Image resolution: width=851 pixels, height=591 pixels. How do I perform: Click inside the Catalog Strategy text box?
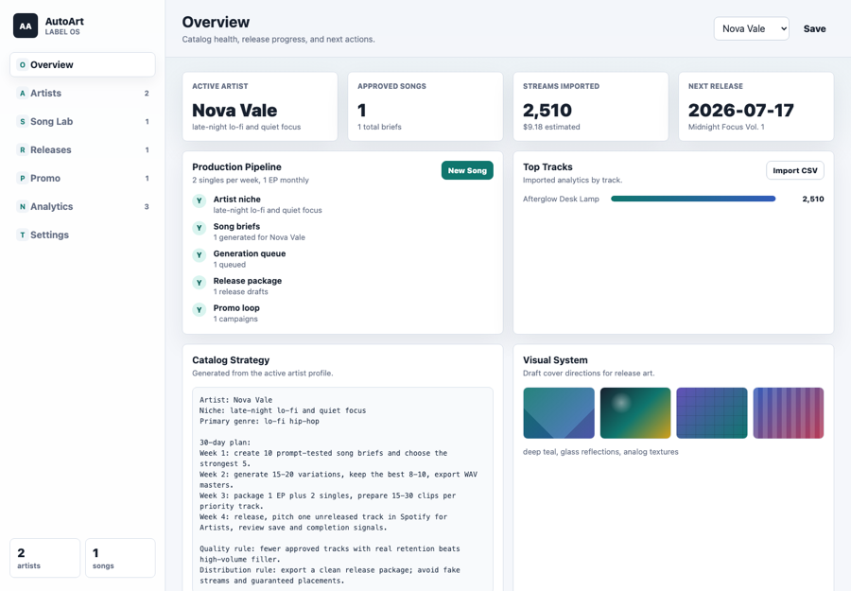[x=342, y=489]
